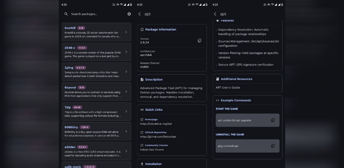Click the 4.5.1-4 version badge of 2ping
This screenshot has height=168, width=344.
tap(80, 68)
